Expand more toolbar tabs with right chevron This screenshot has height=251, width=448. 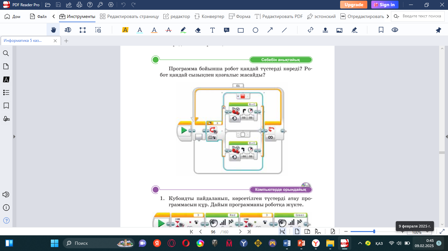388,16
